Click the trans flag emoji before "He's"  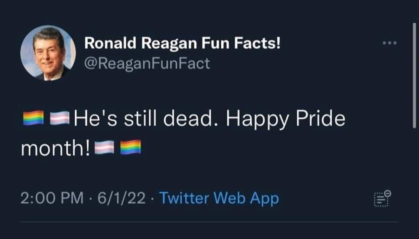(60, 118)
